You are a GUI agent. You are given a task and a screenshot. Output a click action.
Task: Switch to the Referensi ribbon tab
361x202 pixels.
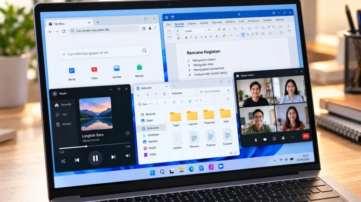230,22
